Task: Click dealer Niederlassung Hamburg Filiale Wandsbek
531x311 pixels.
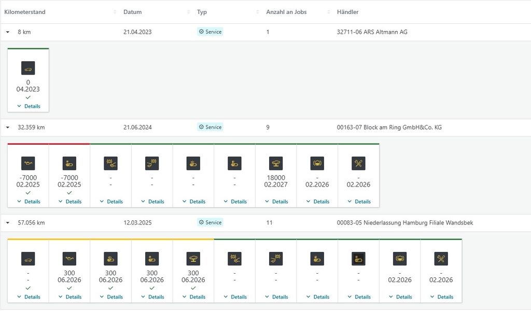Action: click(404, 223)
